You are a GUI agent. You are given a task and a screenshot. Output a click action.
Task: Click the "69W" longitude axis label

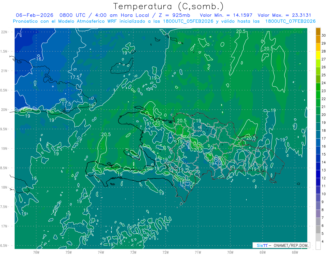click(262, 252)
